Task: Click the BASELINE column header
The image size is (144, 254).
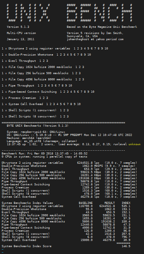Action: (86, 203)
